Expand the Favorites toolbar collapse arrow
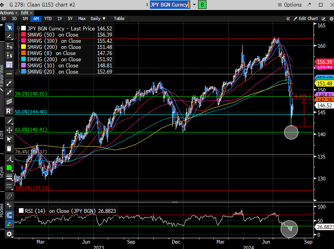This screenshot has height=249, width=334. click(2, 25)
